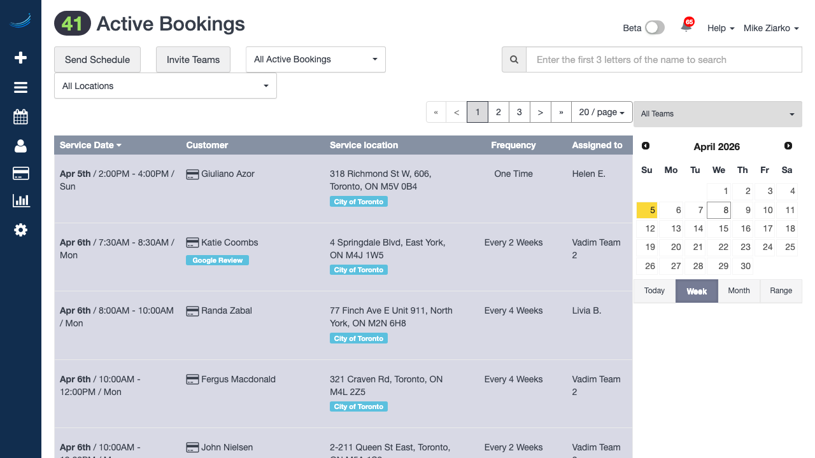The height and width of the screenshot is (458, 815).
Task: Click the notifications bell with 65 badge
Action: [686, 27]
